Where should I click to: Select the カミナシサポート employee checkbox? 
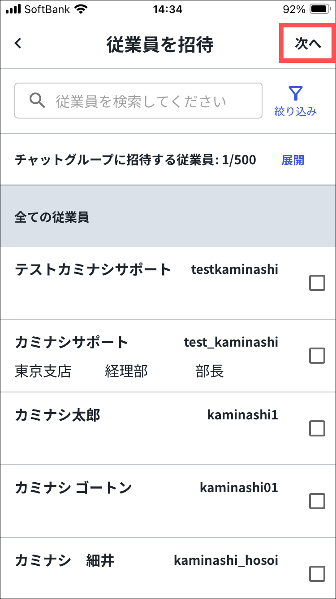[317, 356]
